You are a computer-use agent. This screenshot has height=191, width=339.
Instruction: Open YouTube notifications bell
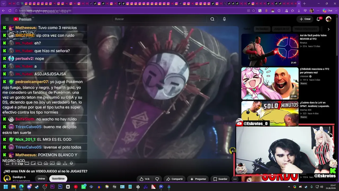click(319, 19)
